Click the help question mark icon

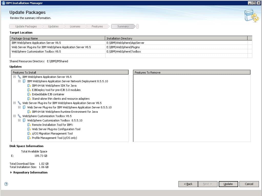pos(6,184)
